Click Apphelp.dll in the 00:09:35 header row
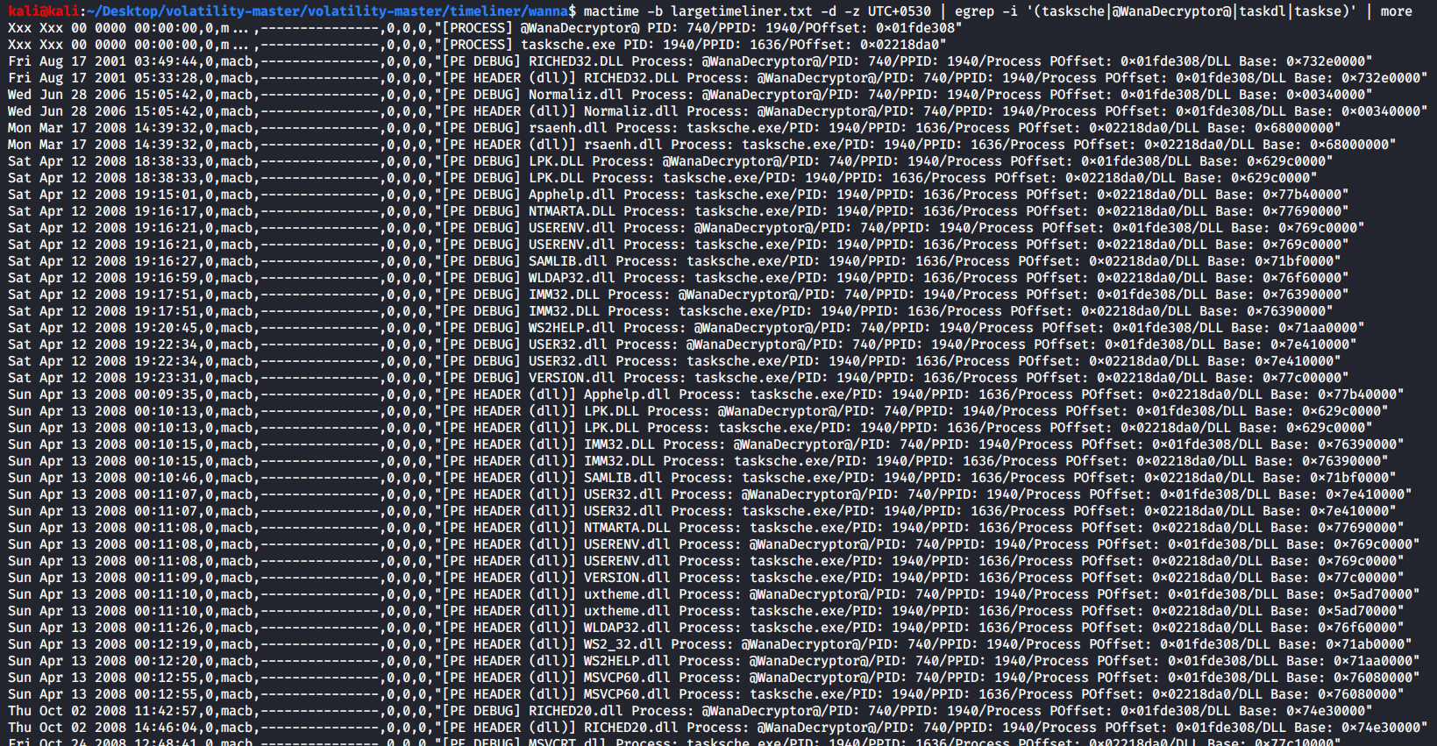This screenshot has width=1437, height=746. [x=628, y=394]
